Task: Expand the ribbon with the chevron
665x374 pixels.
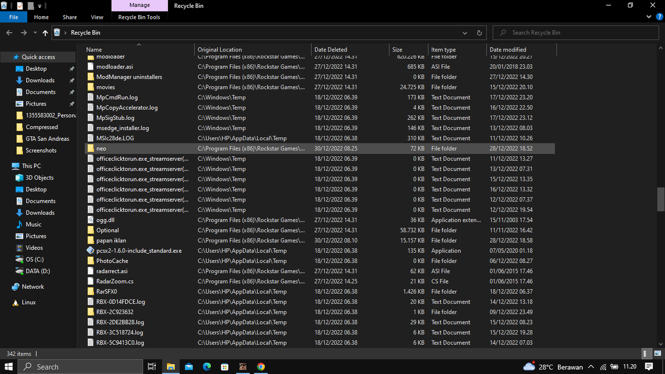Action: (x=649, y=17)
